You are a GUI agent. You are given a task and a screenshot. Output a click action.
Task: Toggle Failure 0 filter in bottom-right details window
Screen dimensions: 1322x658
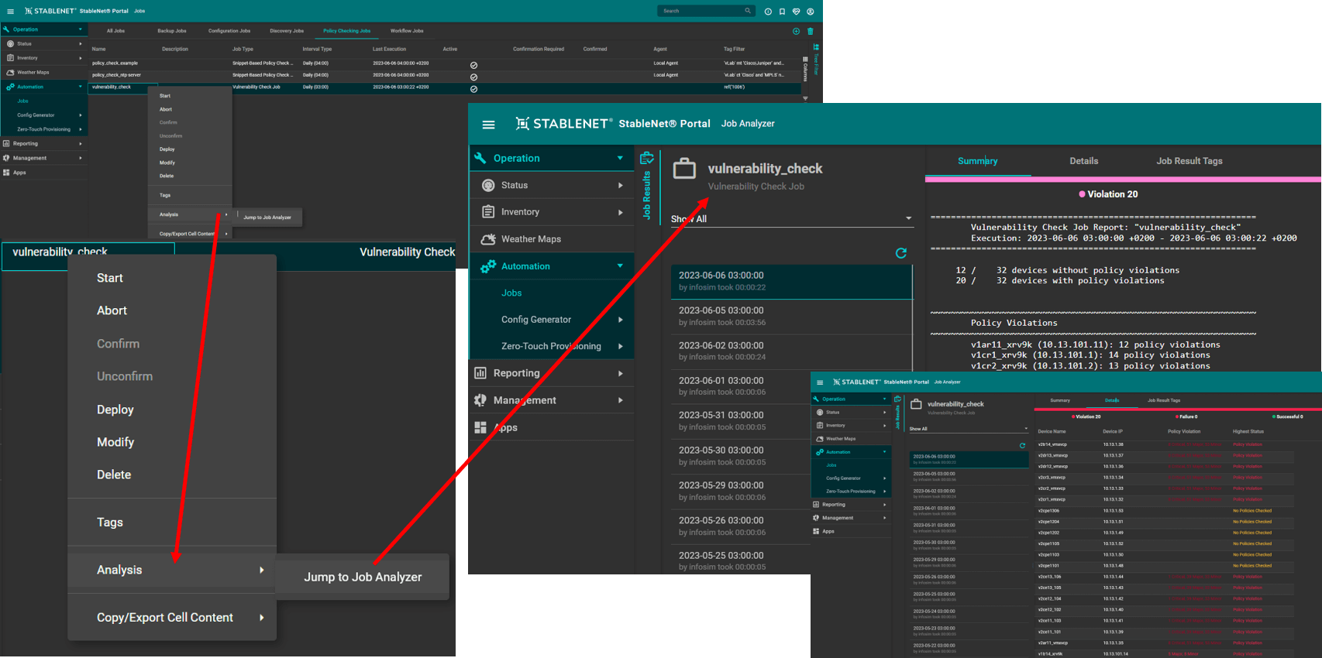(1186, 416)
